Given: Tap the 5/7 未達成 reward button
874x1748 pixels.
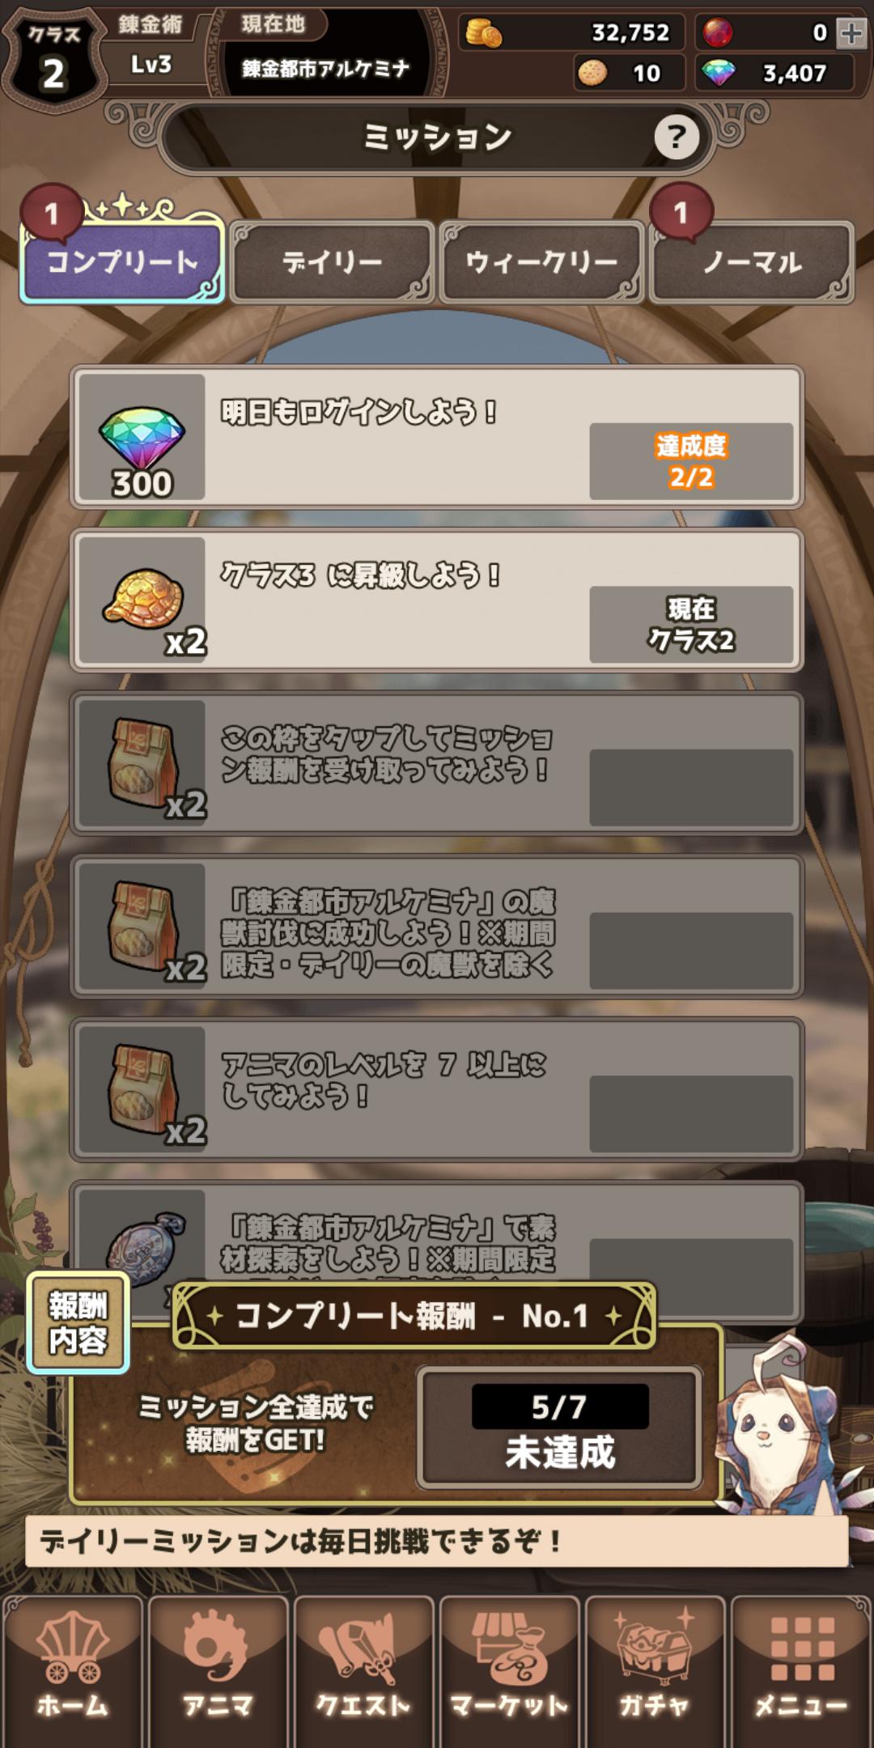Looking at the screenshot, I should point(559,1428).
